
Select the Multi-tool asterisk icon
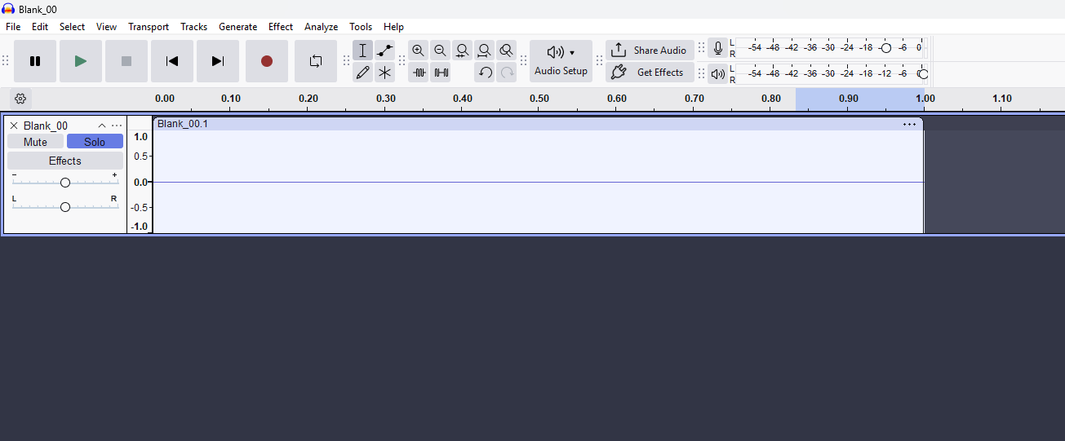(384, 73)
